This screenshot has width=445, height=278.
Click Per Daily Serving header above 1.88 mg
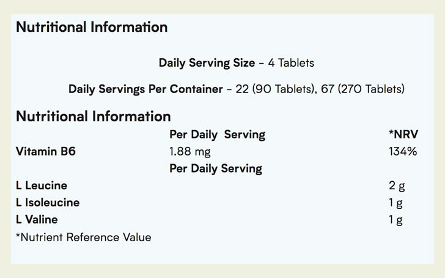coord(217,134)
